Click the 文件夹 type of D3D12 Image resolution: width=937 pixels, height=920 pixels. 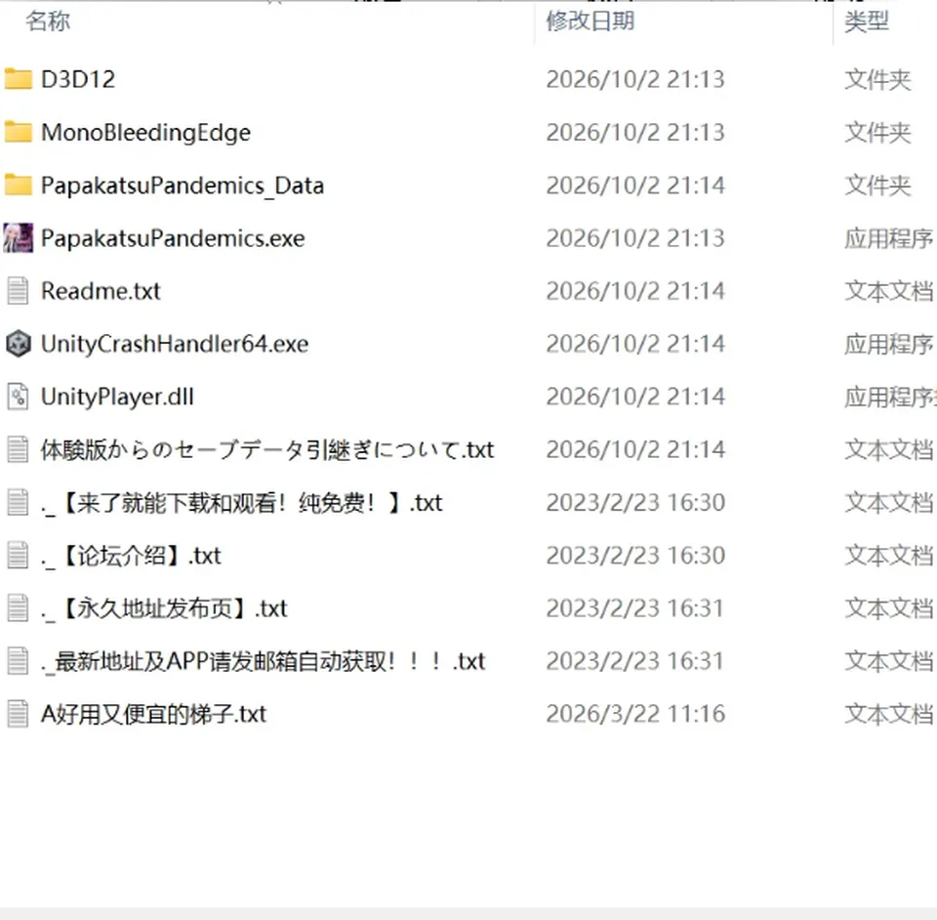pos(877,79)
